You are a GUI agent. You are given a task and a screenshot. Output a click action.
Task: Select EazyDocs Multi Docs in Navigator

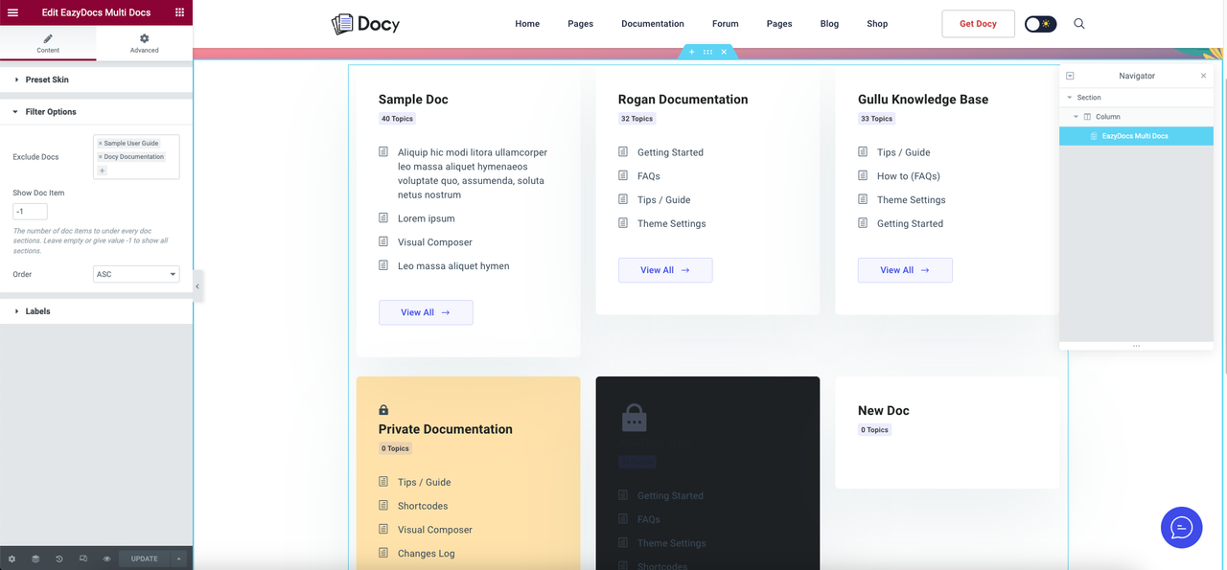(x=1136, y=136)
